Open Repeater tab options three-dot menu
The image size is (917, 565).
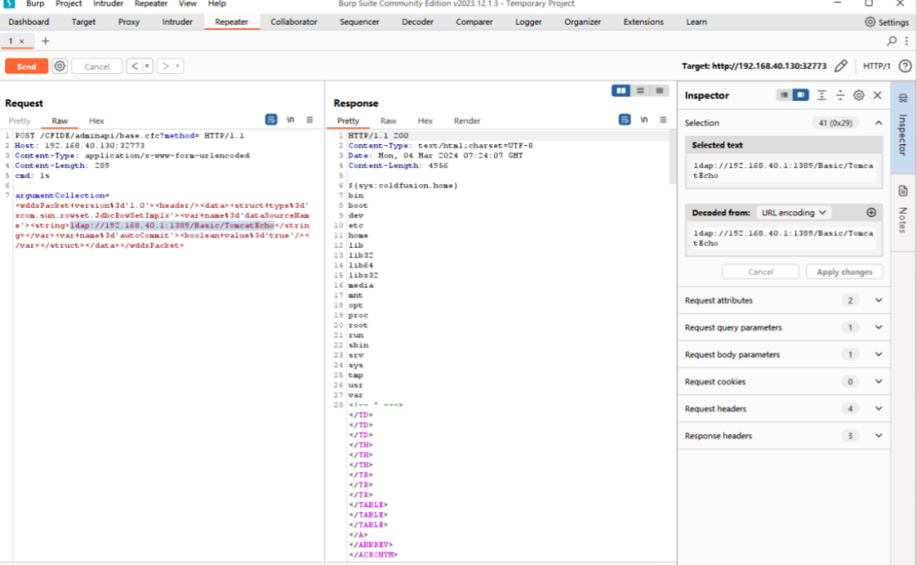[906, 41]
